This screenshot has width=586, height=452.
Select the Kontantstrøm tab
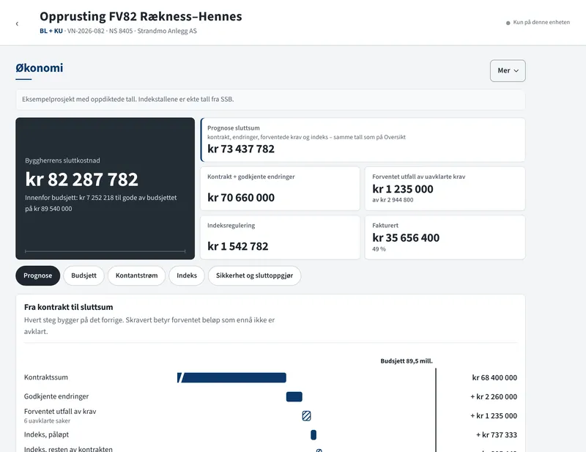click(137, 275)
